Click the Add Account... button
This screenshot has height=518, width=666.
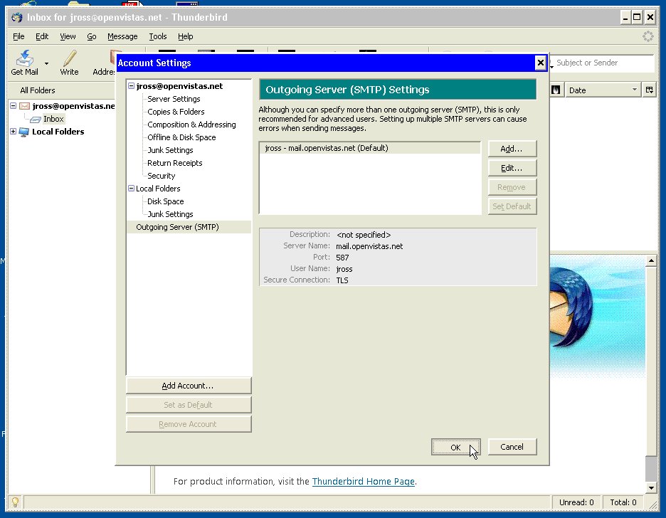188,386
